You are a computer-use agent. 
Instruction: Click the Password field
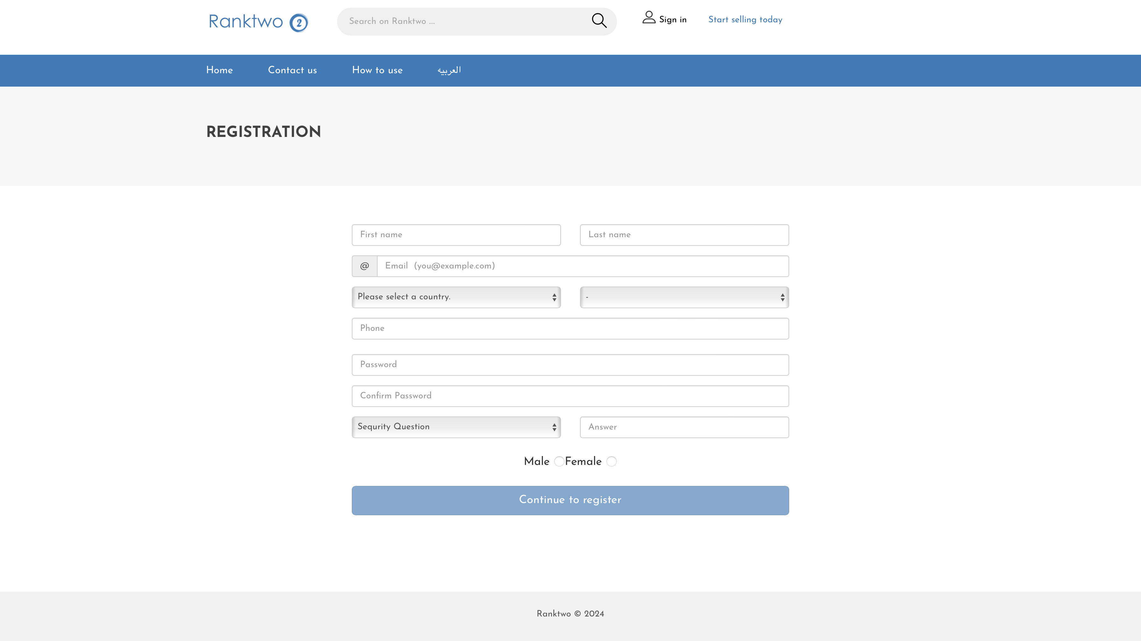pos(570,365)
